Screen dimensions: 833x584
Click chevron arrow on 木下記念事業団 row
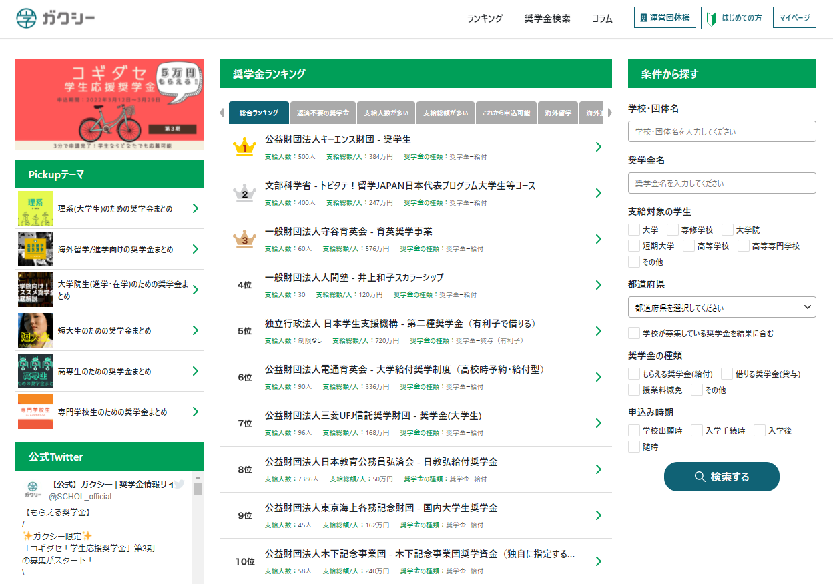click(x=599, y=561)
